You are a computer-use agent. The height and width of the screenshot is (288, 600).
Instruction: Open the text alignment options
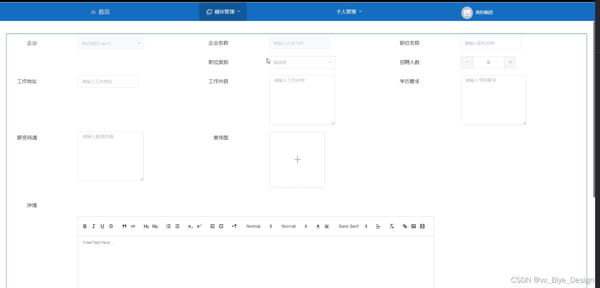click(378, 226)
